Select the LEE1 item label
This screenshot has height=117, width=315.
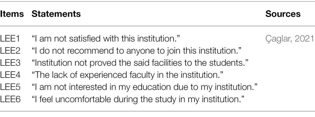(x=10, y=39)
